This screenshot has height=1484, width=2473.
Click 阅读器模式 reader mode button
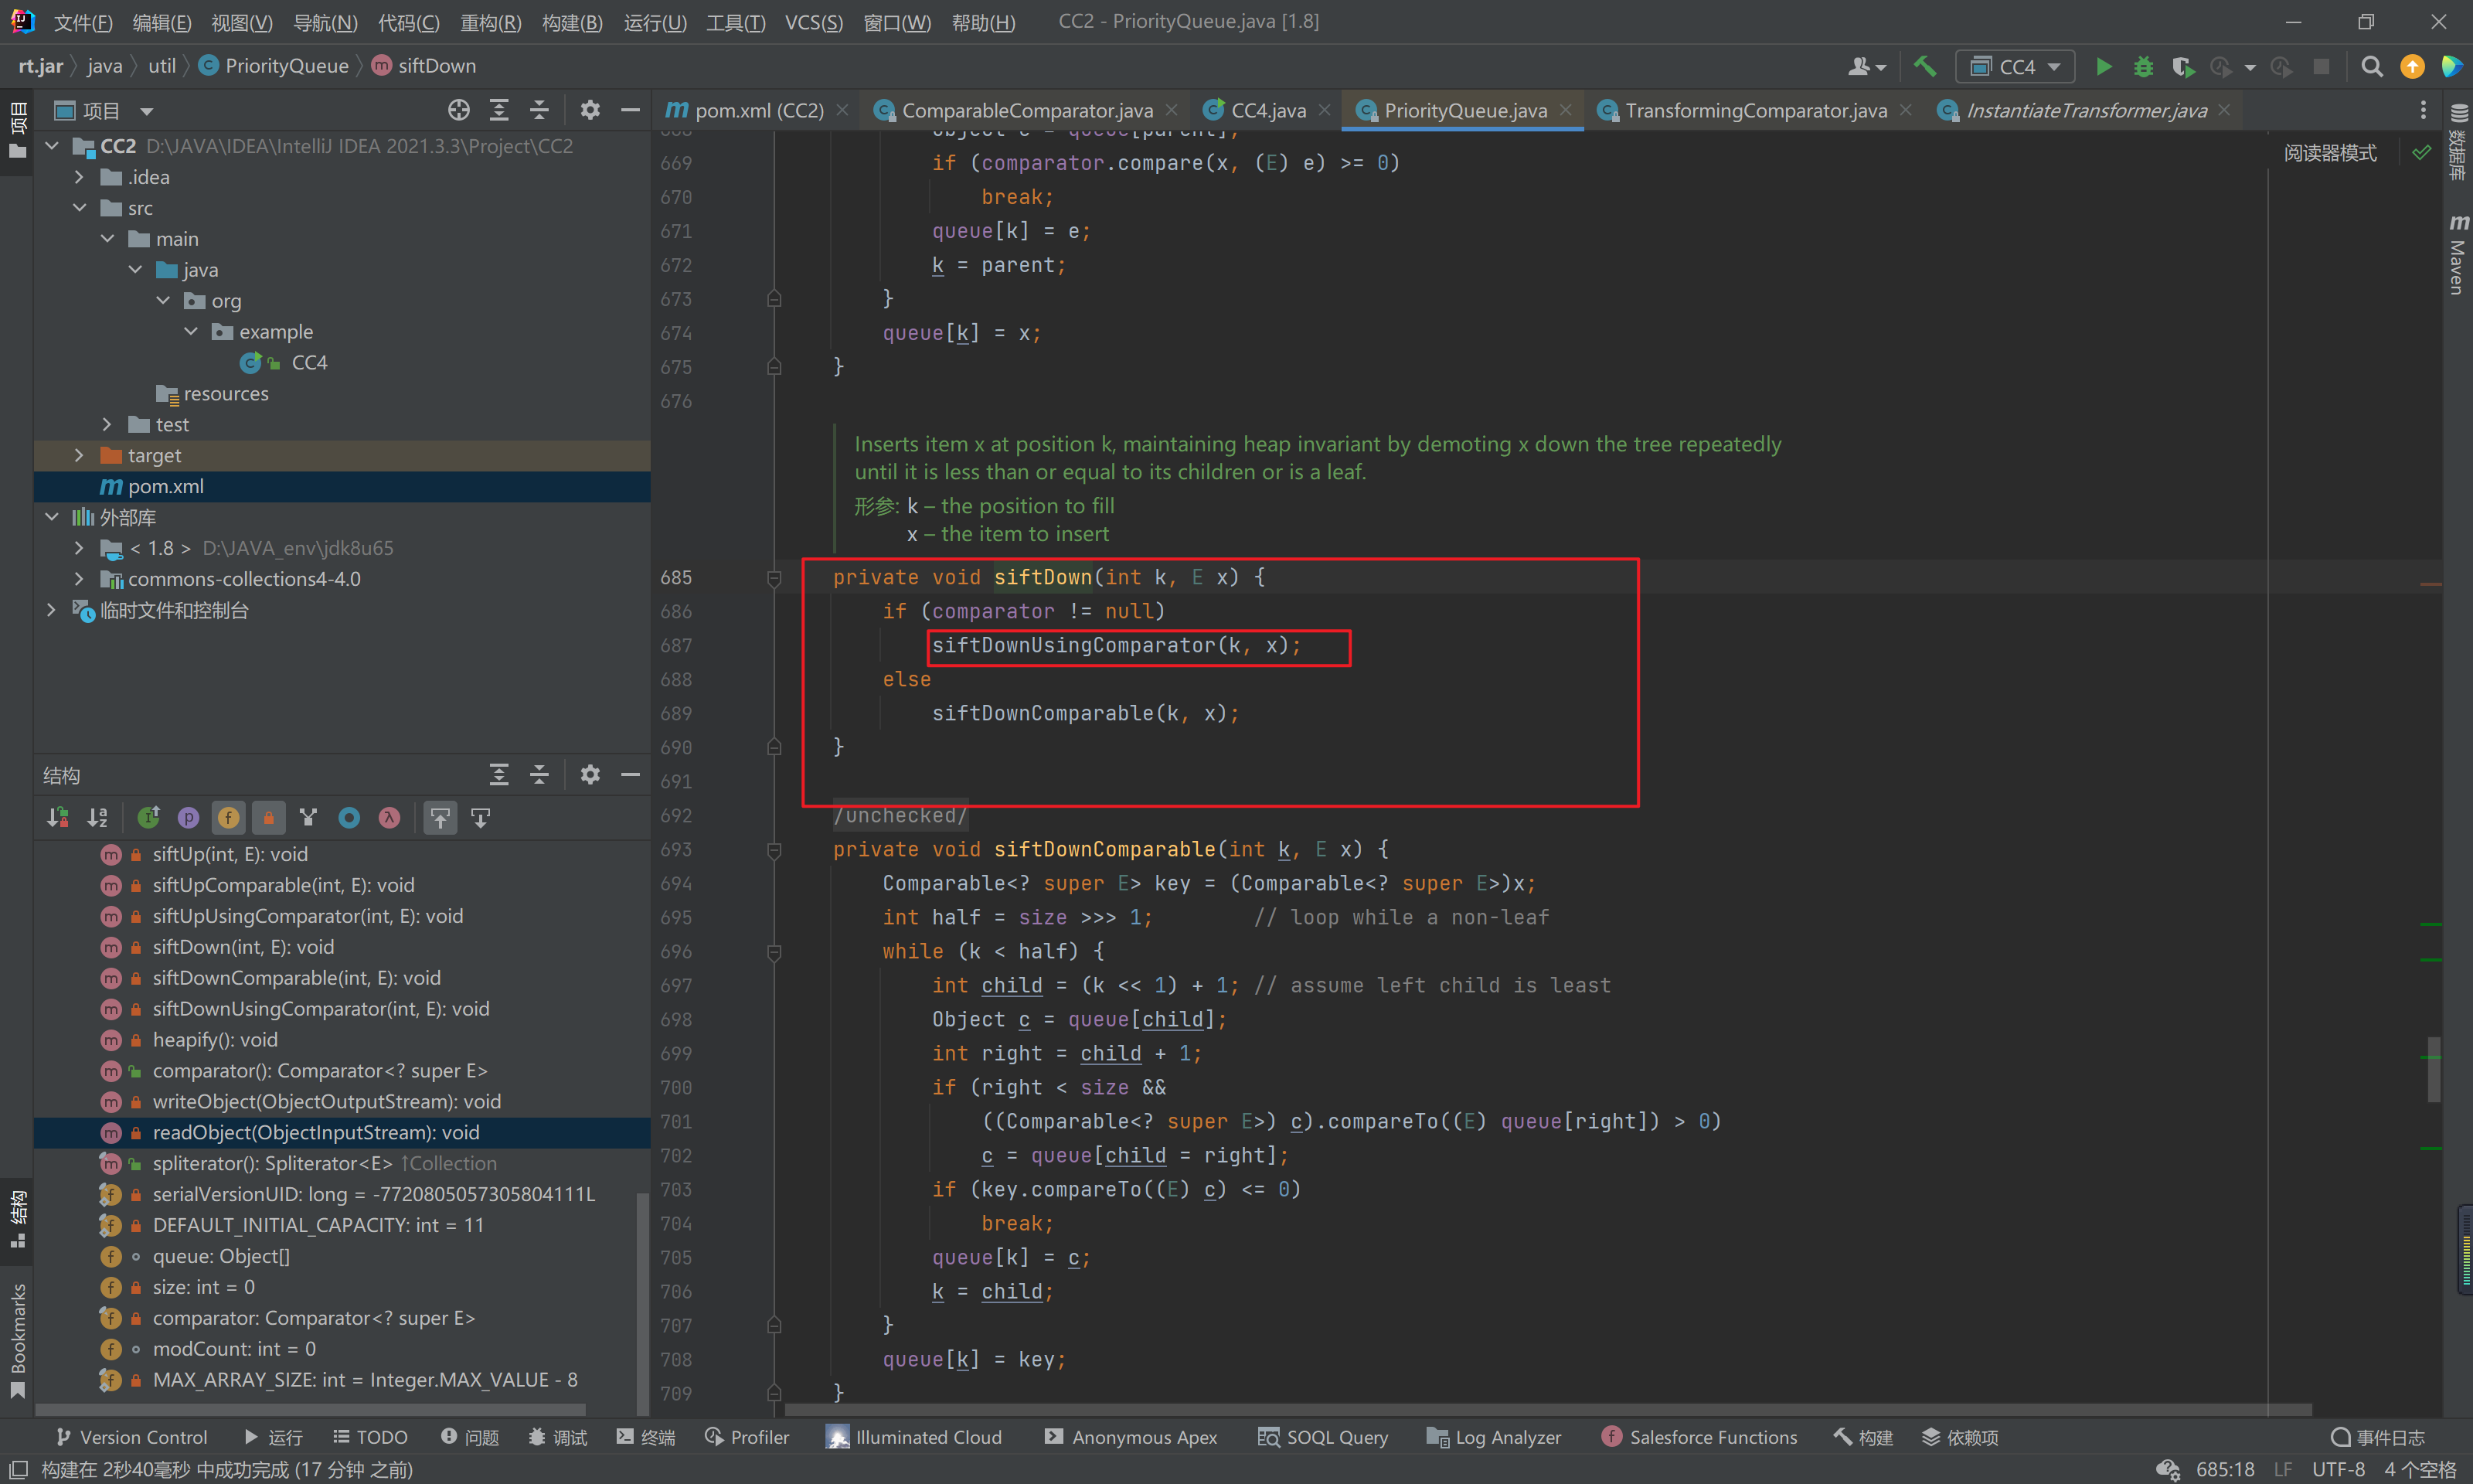click(x=2329, y=153)
